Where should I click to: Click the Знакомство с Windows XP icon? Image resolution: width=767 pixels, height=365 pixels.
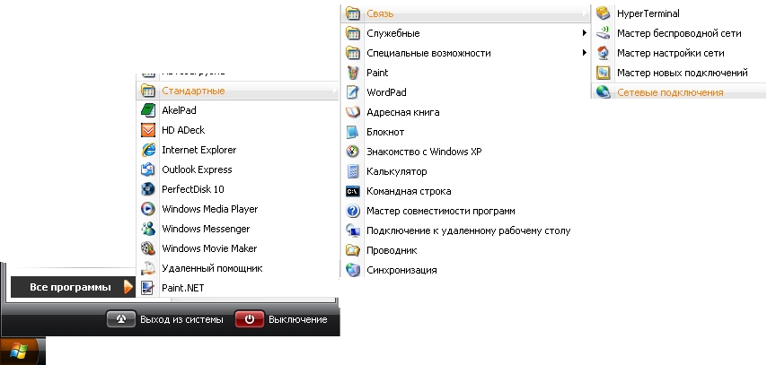coord(353,152)
